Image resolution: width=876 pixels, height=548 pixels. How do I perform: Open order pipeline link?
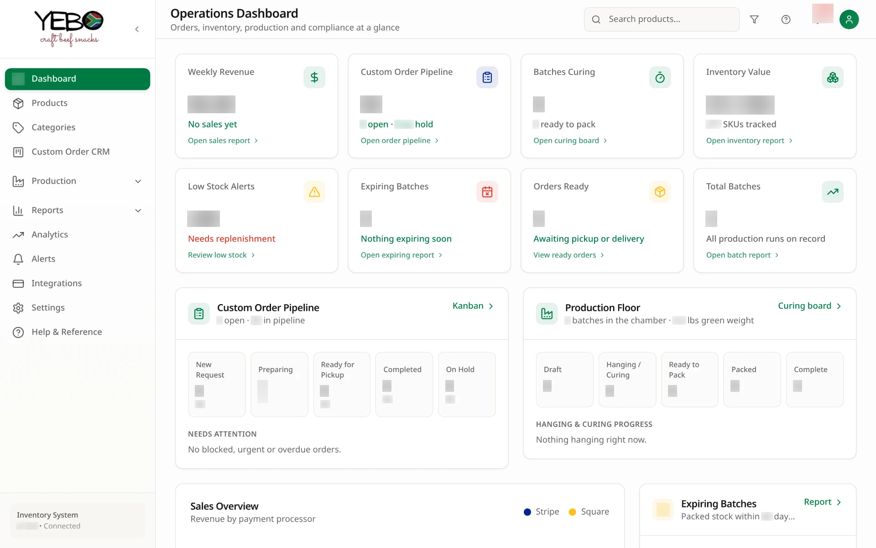point(400,141)
